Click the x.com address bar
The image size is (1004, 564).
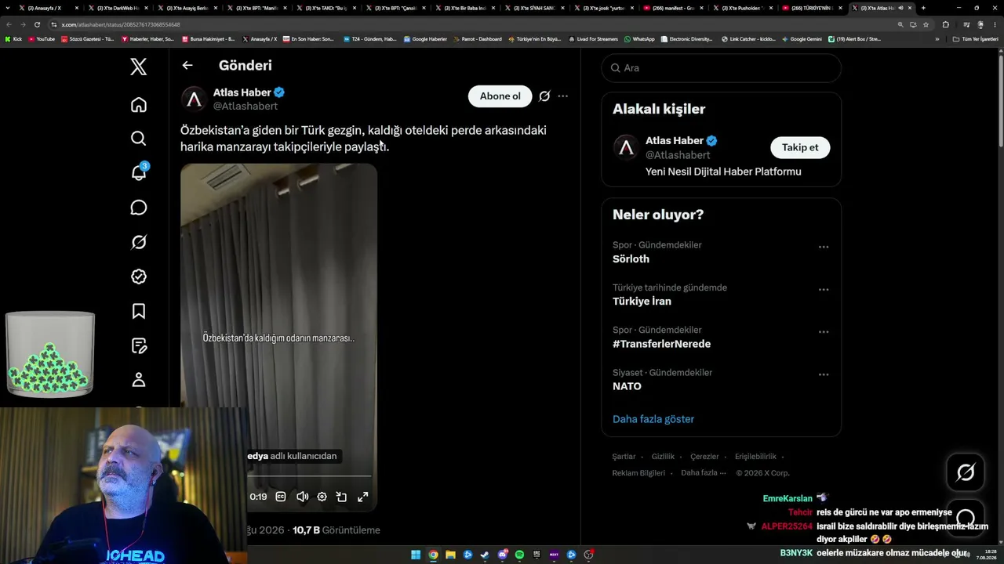pos(471,24)
